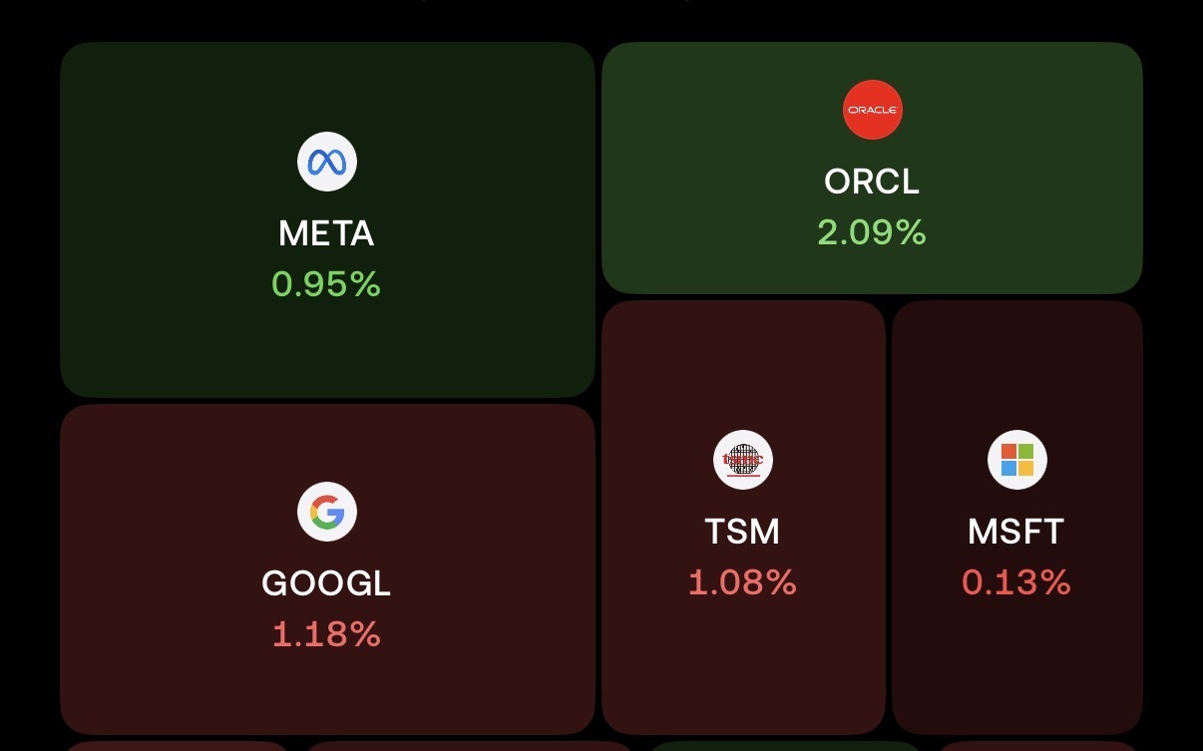Select the MSFT ticker label
Viewport: 1203px width, 751px height.
point(1016,532)
